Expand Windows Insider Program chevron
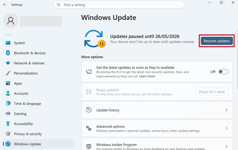The width and height of the screenshot is (238, 150). tap(227, 146)
